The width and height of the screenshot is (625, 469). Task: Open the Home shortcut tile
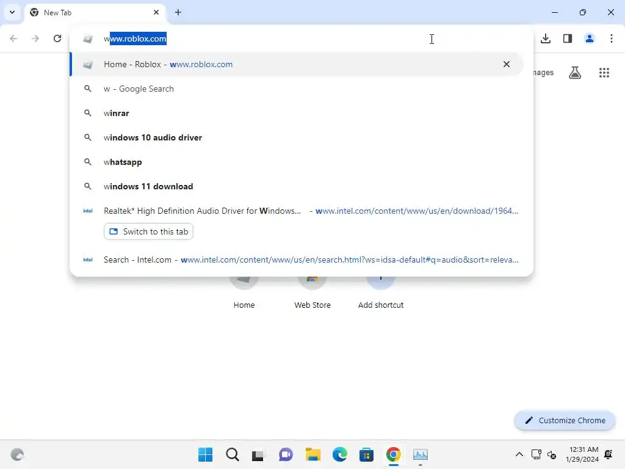(244, 293)
